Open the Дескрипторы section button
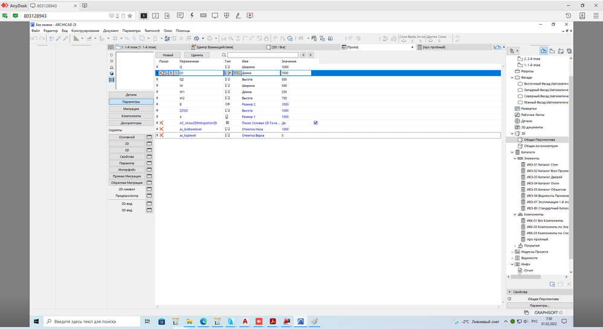Screen dimensions: 603x329 click(x=131, y=123)
